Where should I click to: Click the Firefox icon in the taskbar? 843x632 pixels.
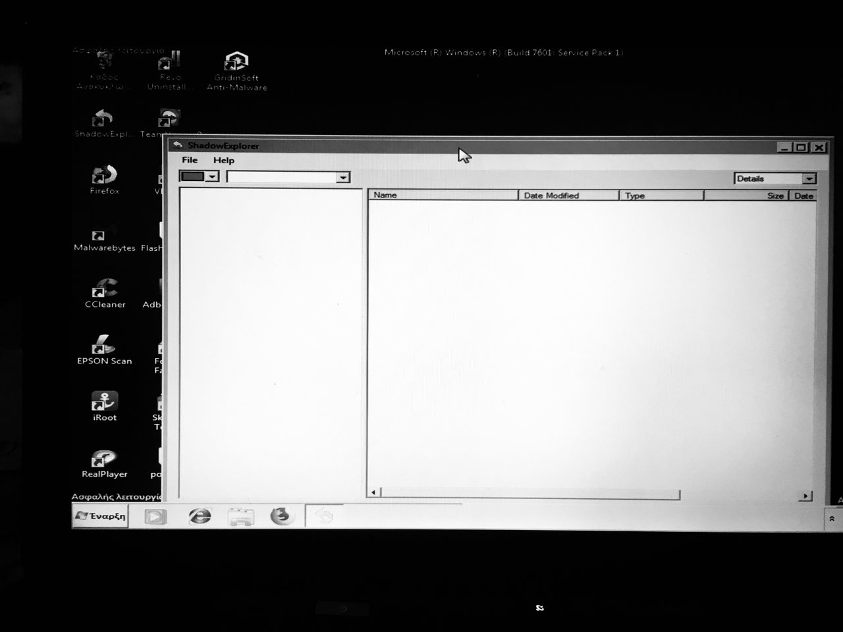(282, 515)
